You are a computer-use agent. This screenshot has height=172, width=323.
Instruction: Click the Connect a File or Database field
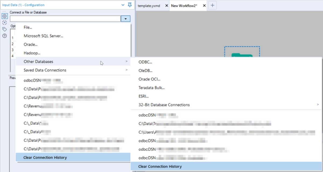click(65, 19)
